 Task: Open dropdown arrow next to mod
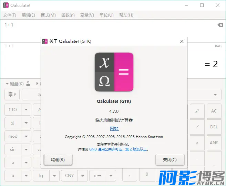pyautogui.click(x=26, y=136)
